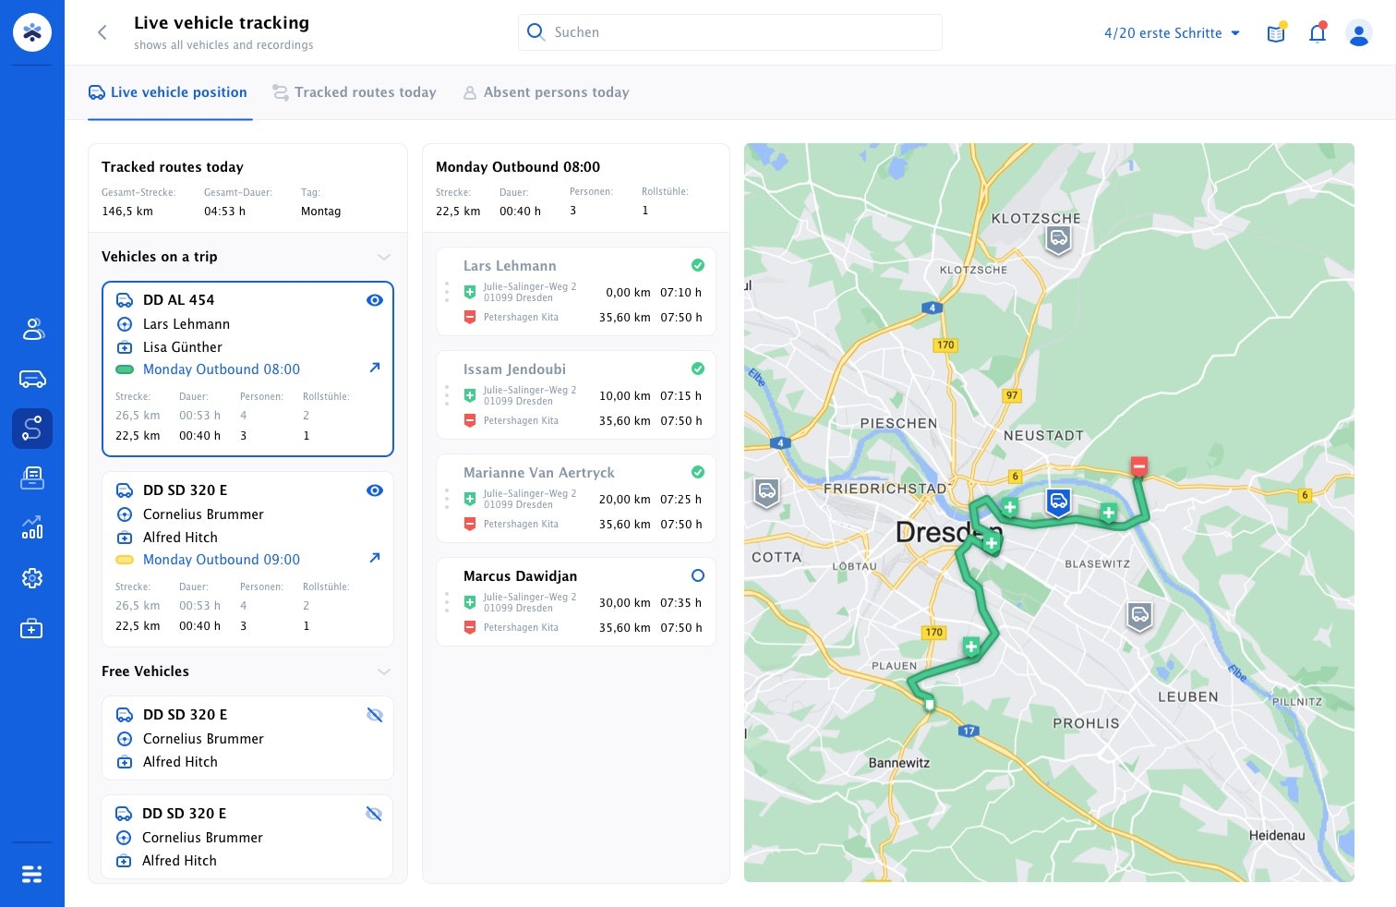Open Monday Outbound 08:00 link

[222, 369]
